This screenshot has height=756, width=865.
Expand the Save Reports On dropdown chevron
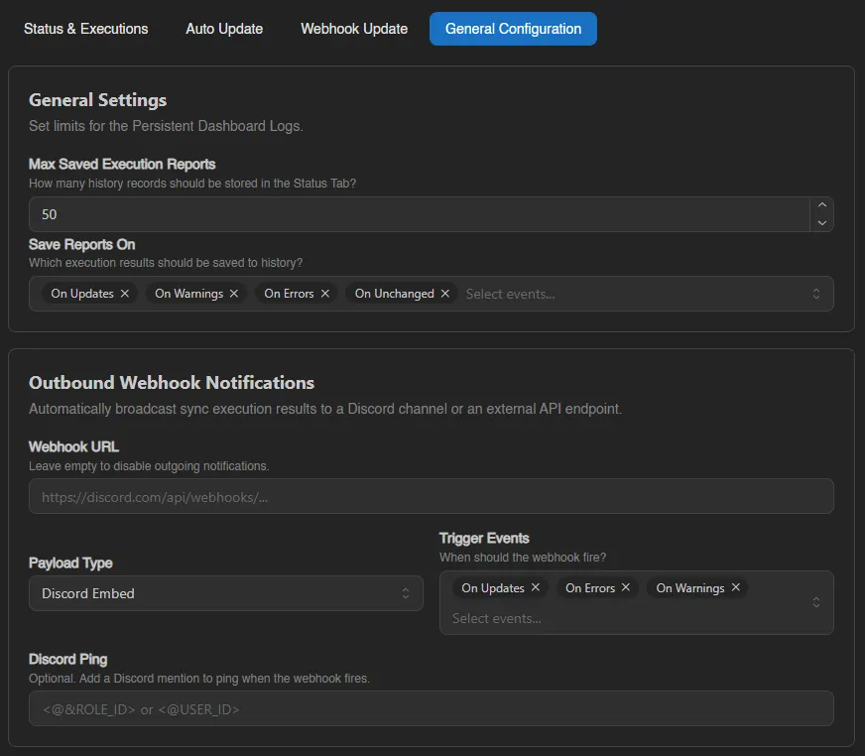[x=816, y=294]
